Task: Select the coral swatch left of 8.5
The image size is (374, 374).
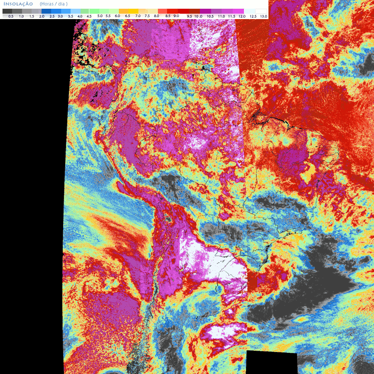Action: (162, 11)
